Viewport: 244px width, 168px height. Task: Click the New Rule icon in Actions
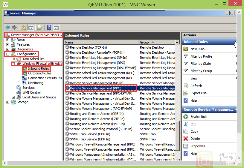(185, 49)
